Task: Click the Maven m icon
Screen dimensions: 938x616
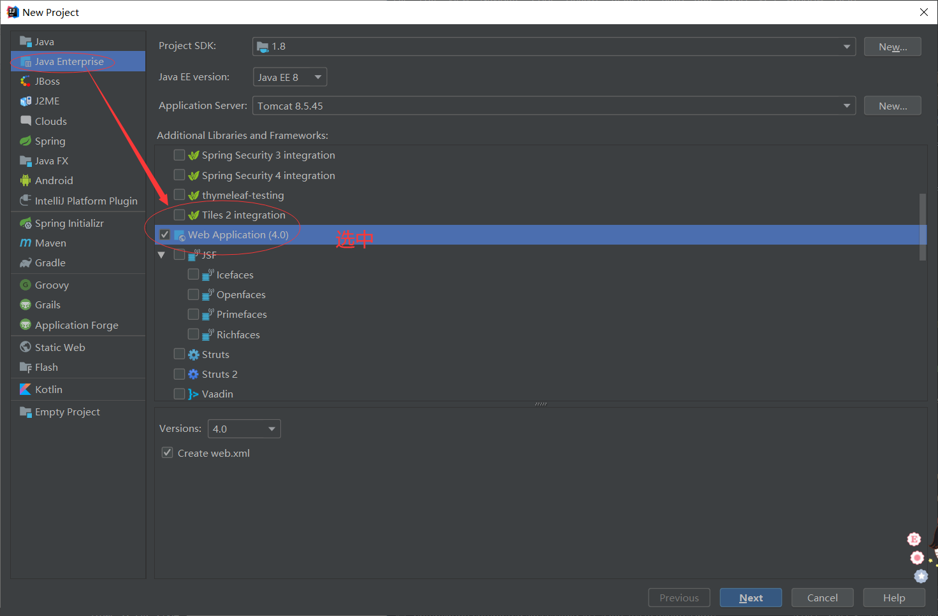Action: (25, 243)
